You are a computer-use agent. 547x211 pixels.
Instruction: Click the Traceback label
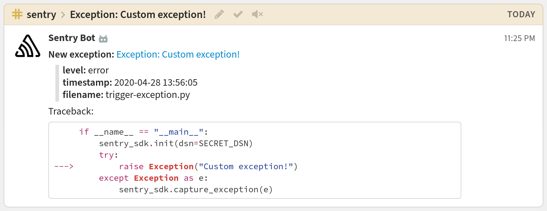(x=71, y=111)
